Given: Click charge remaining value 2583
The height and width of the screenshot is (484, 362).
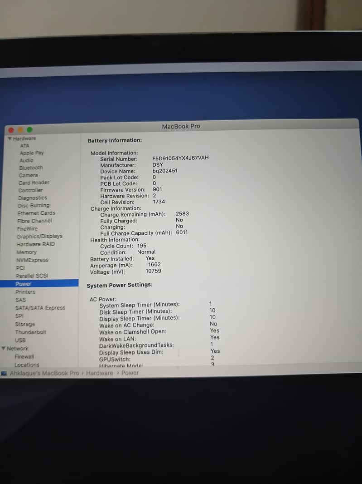Looking at the screenshot, I should point(182,213).
